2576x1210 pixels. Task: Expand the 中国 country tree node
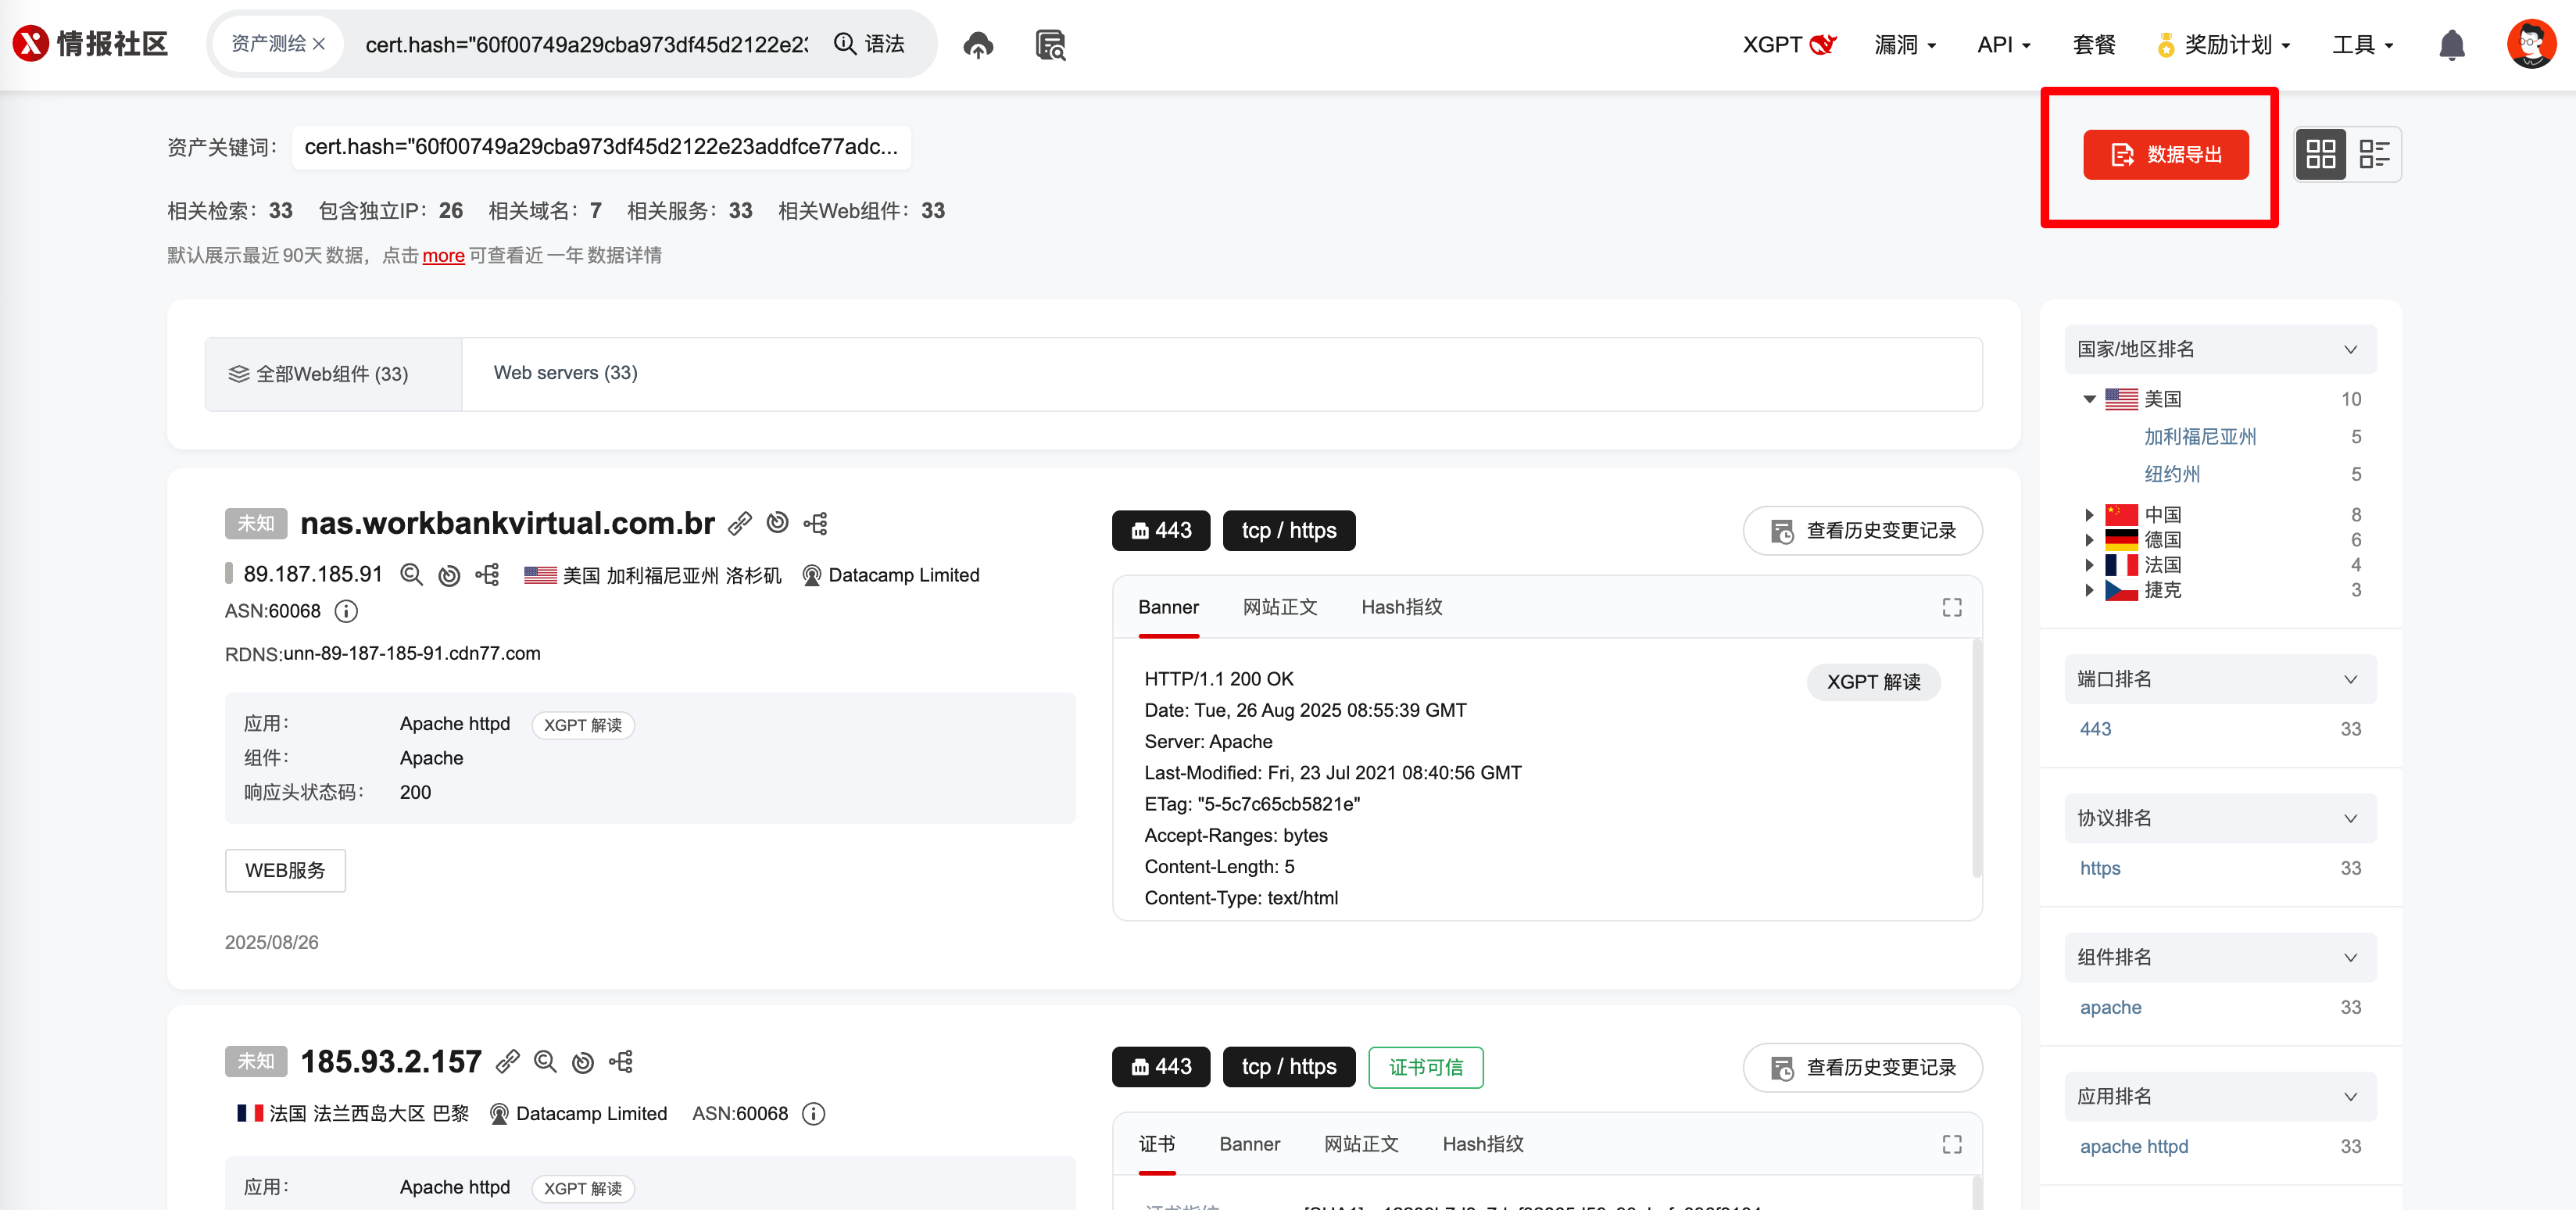click(2089, 515)
